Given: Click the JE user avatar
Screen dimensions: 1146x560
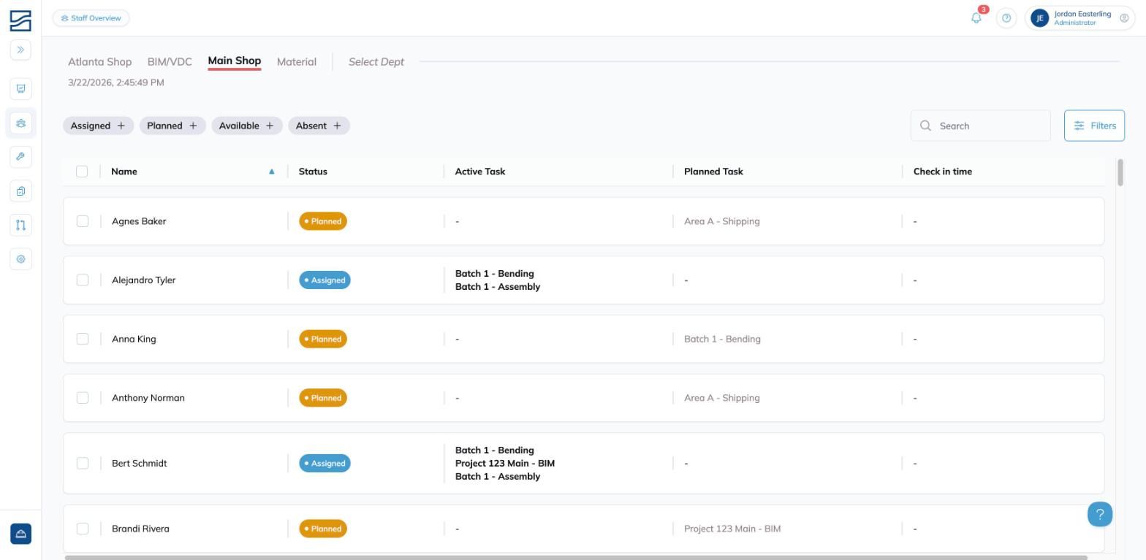Looking at the screenshot, I should coord(1039,18).
